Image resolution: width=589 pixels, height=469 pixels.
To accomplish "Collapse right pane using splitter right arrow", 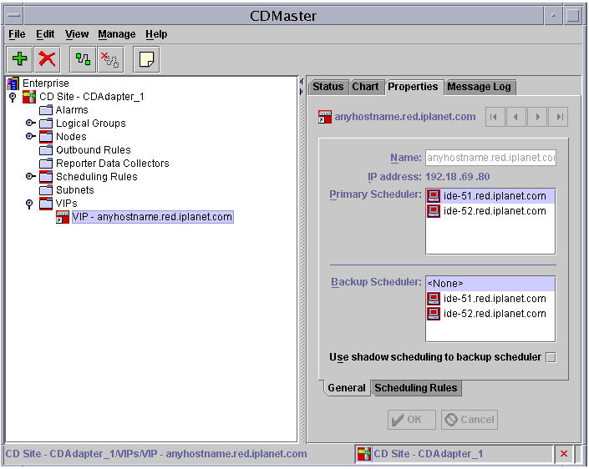I will (302, 91).
